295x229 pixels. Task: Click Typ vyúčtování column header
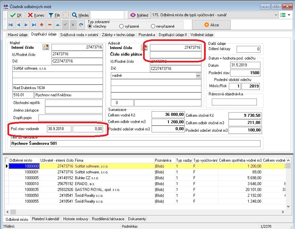(205, 160)
